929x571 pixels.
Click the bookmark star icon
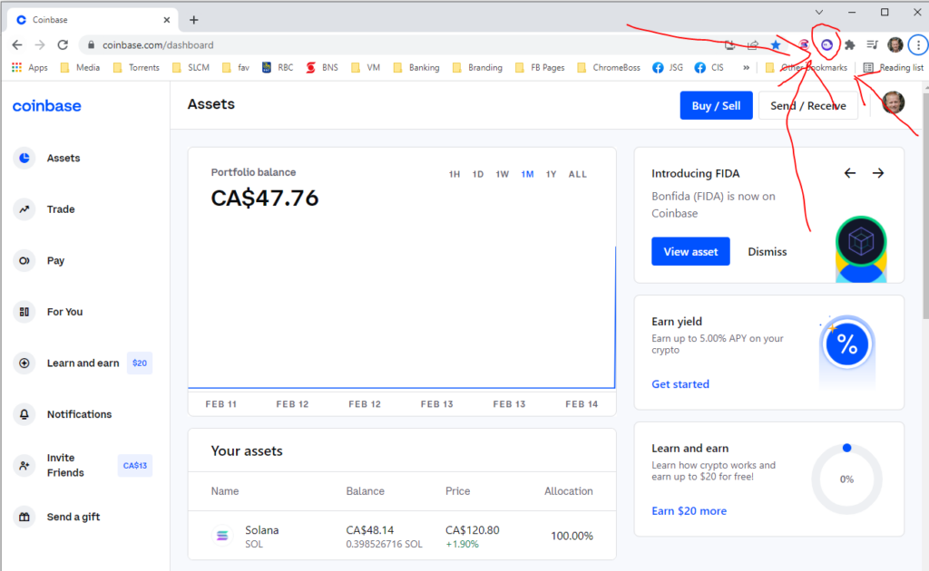pos(776,45)
